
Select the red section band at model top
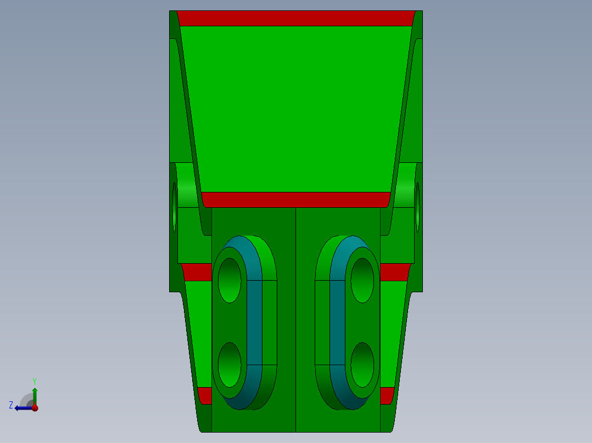tap(296, 18)
